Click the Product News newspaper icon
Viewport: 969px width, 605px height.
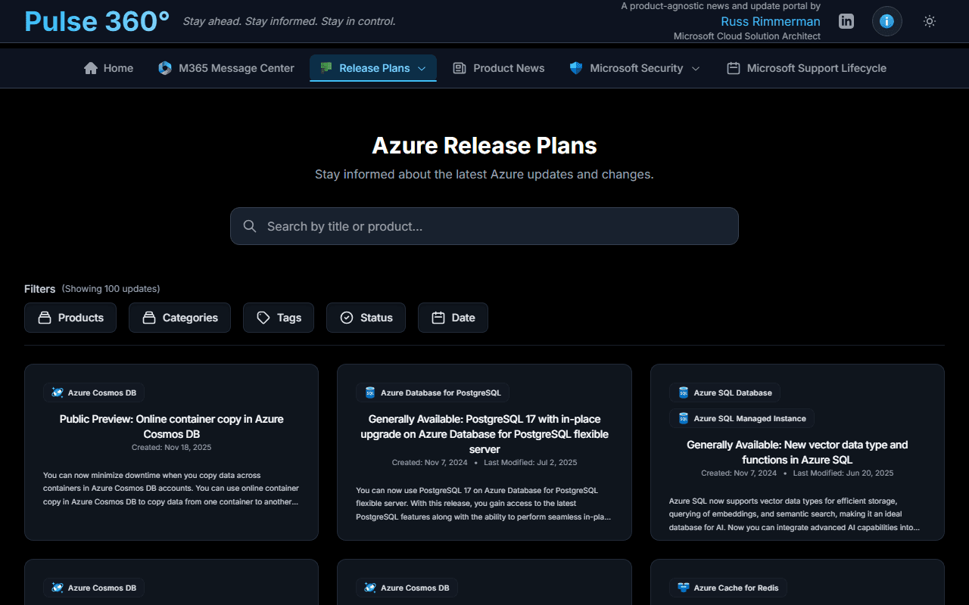[x=460, y=68]
